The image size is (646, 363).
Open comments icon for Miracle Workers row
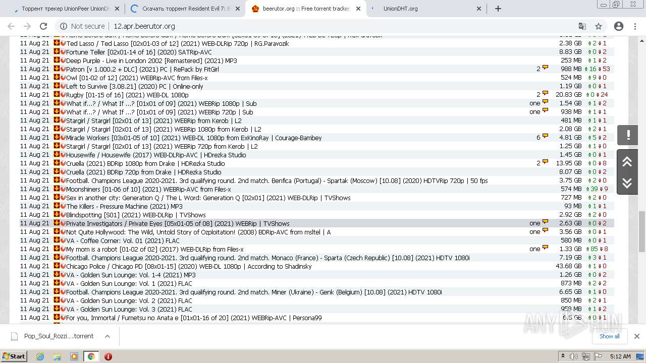(545, 137)
